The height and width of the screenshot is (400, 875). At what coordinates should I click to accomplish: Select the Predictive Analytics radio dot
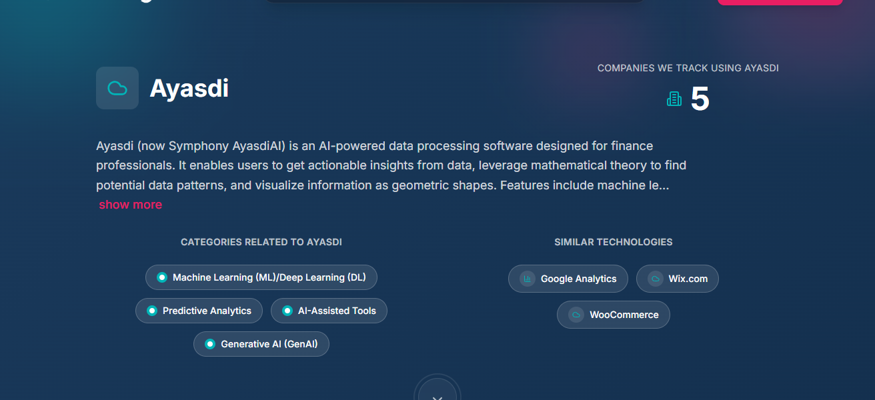(151, 311)
